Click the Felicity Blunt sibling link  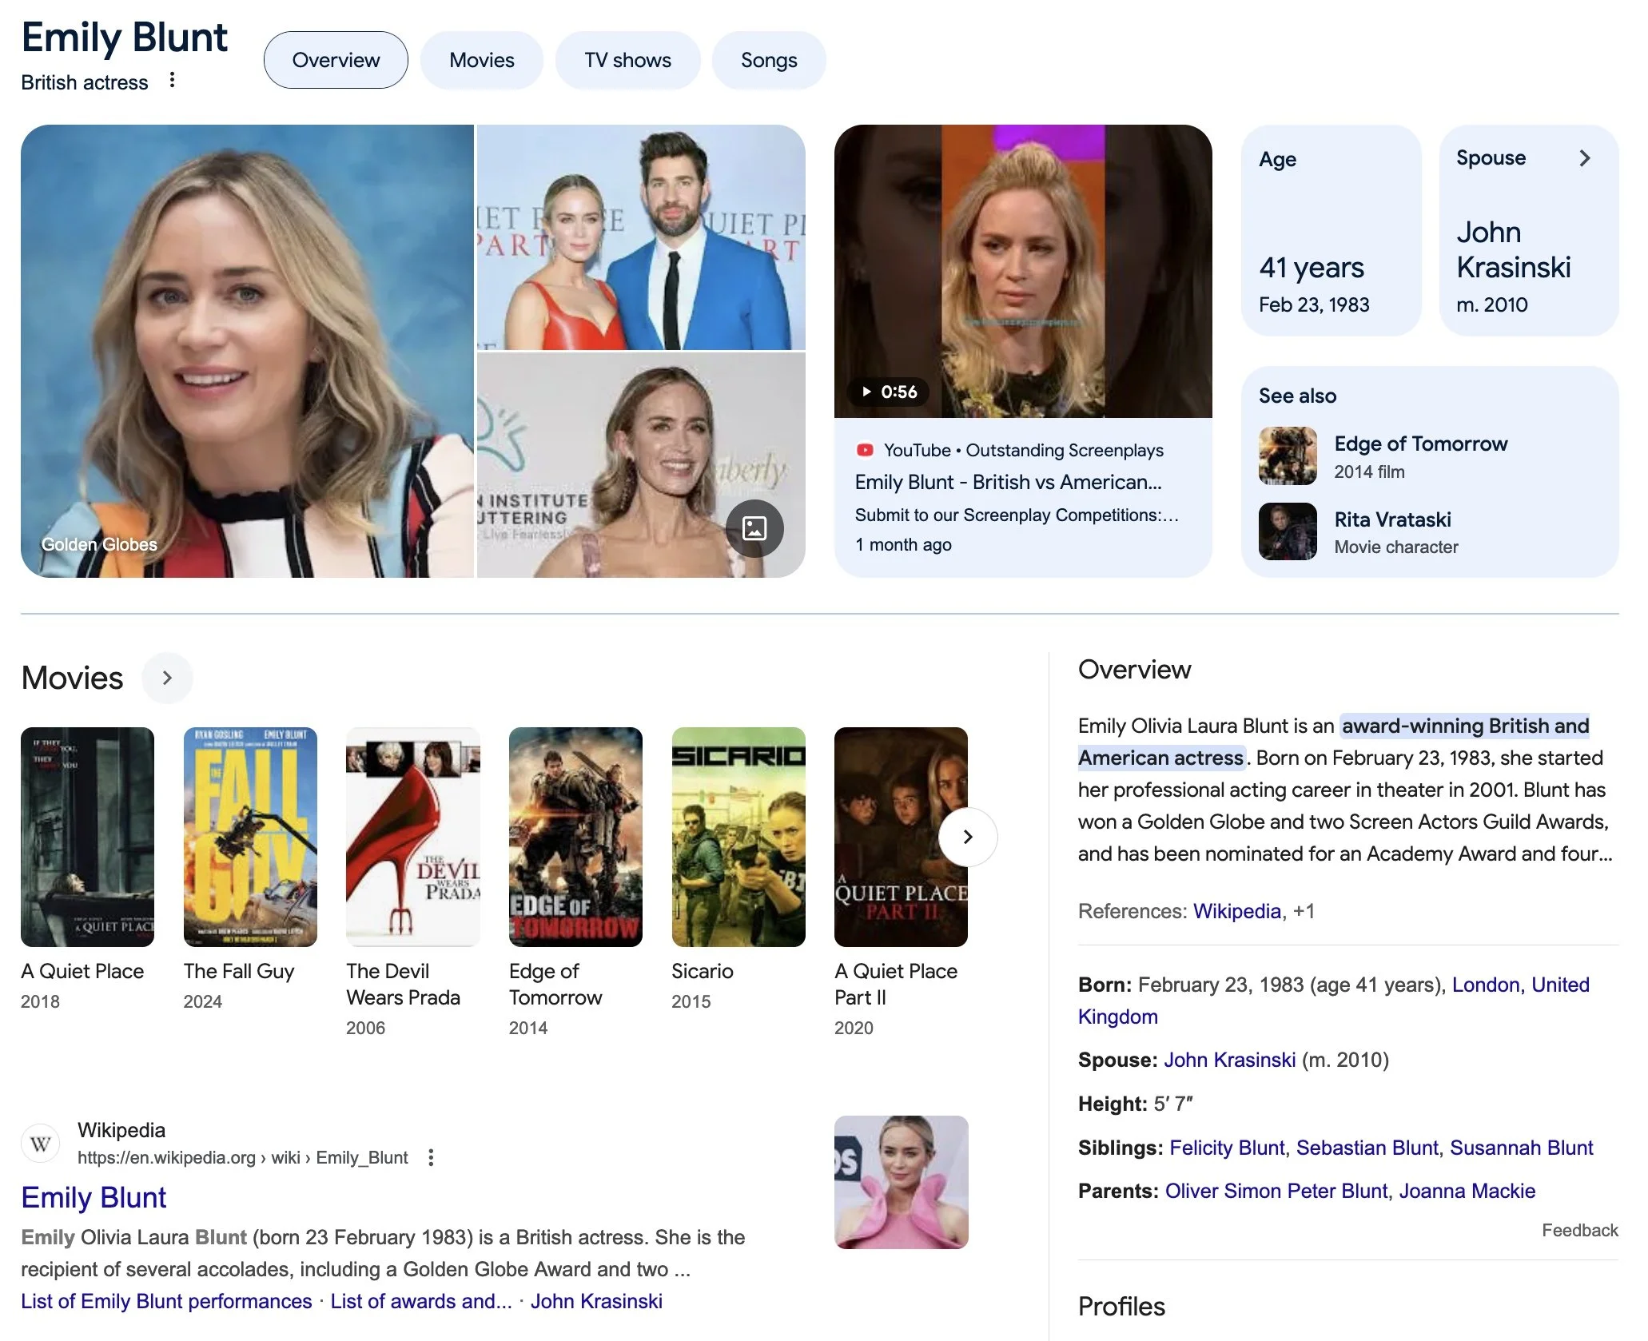click(1226, 1148)
